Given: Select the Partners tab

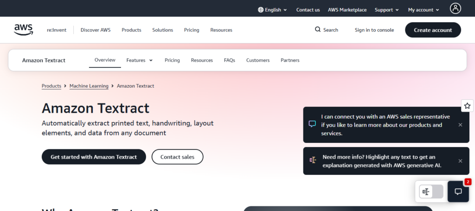Looking at the screenshot, I should pos(290,60).
